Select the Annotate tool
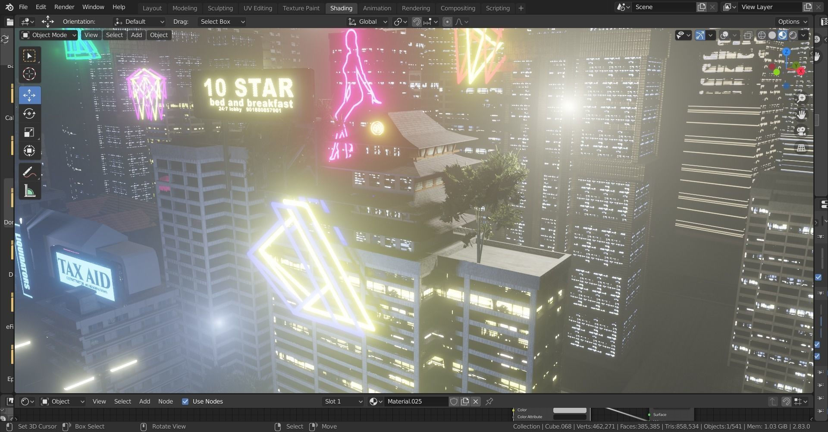Viewport: 828px width, 432px height. tap(29, 172)
